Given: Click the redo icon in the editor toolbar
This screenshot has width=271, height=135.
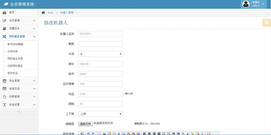Looking at the screenshot, I should coord(93,133).
